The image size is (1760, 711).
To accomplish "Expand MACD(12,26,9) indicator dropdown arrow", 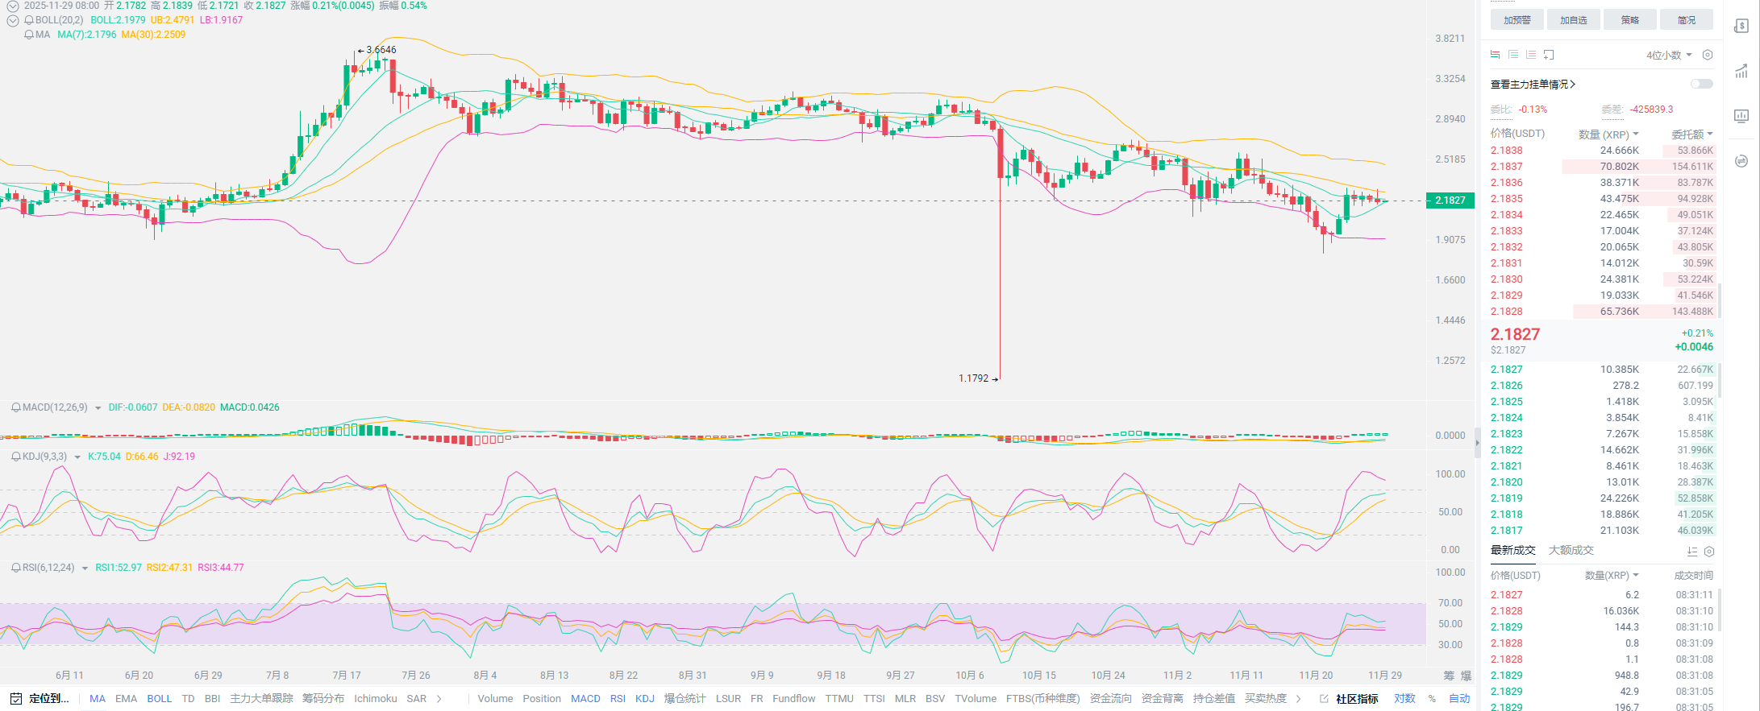I will tap(98, 408).
